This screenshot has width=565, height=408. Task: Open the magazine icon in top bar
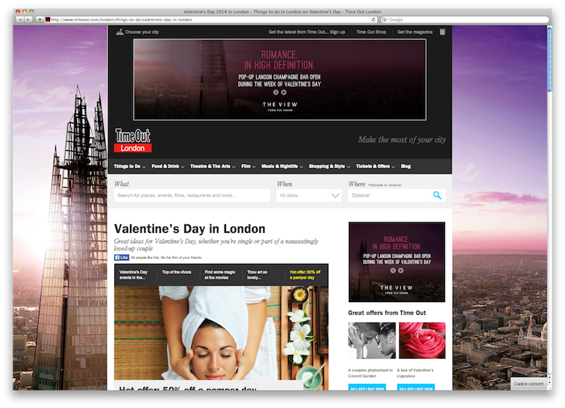point(443,32)
